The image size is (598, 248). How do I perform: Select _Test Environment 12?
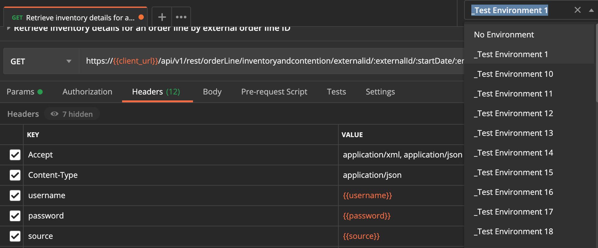[x=513, y=114]
